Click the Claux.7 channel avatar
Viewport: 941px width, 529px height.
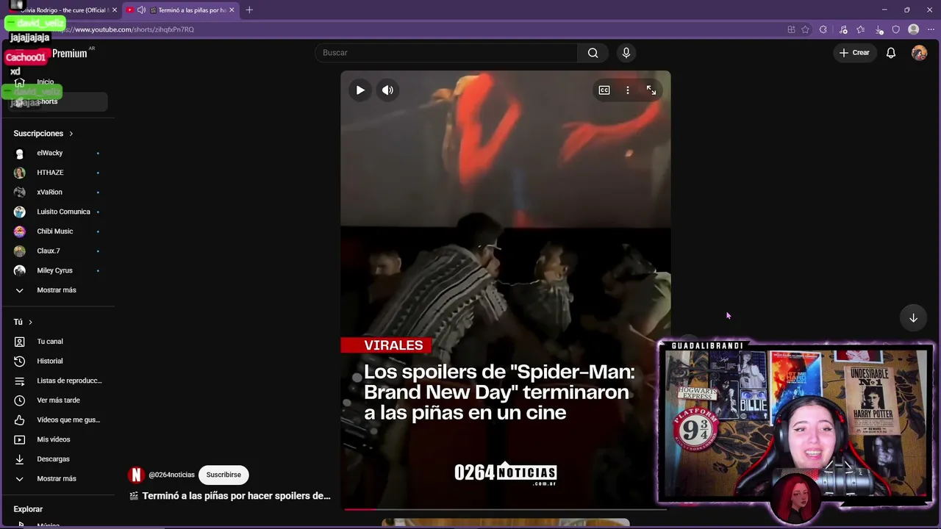(20, 251)
